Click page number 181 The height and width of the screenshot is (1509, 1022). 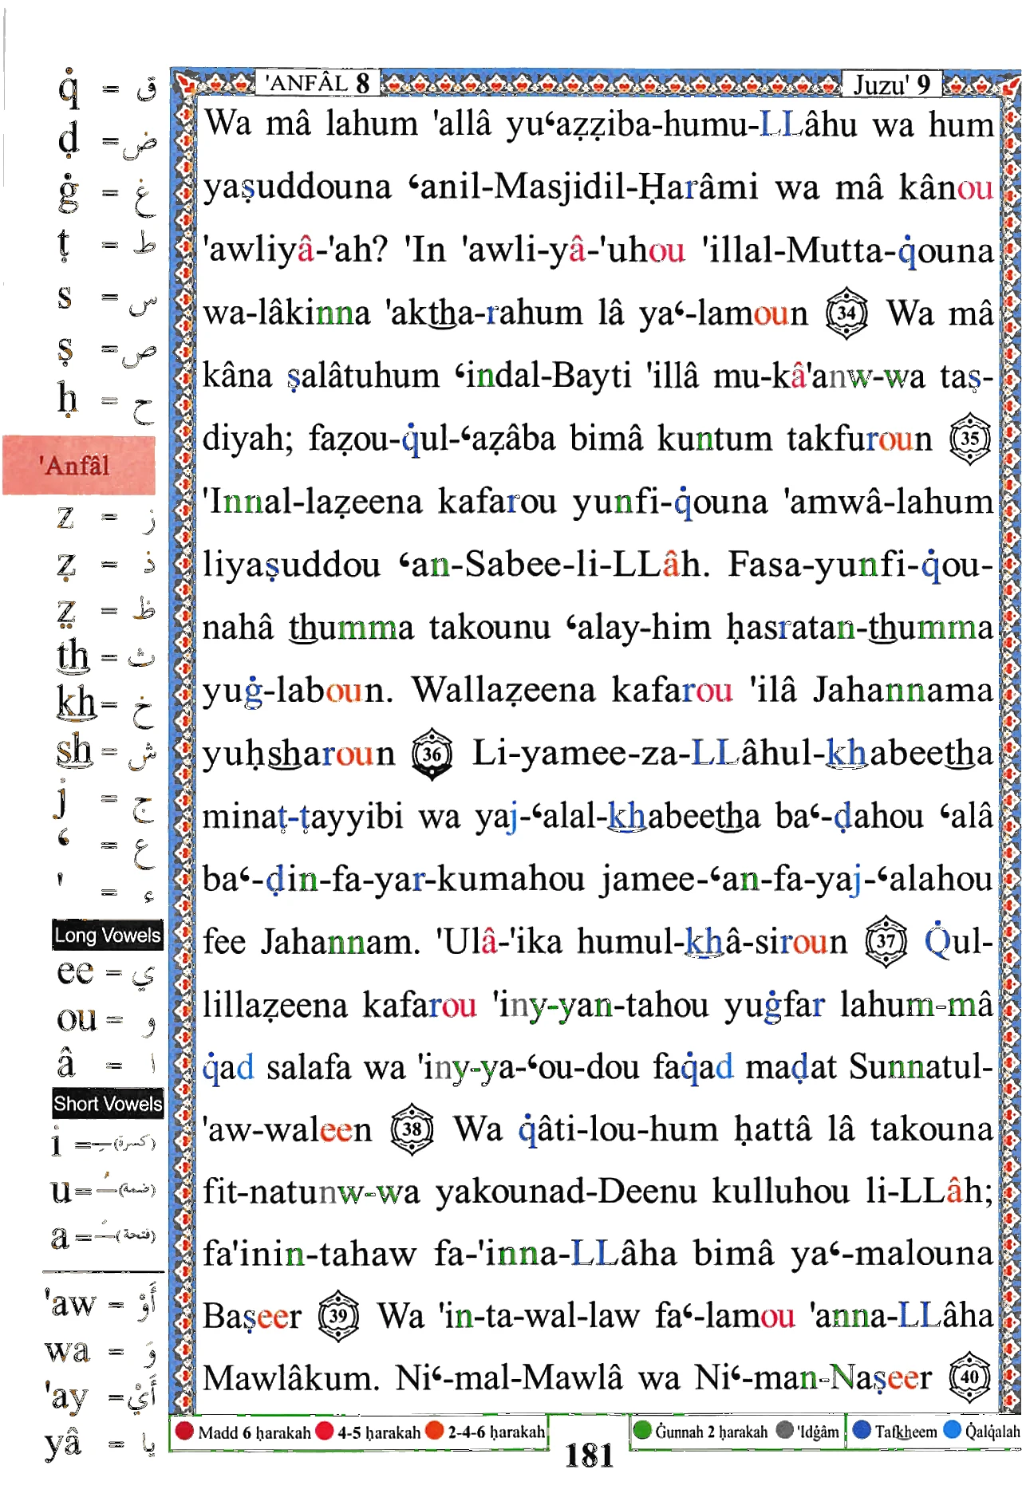coord(590,1456)
